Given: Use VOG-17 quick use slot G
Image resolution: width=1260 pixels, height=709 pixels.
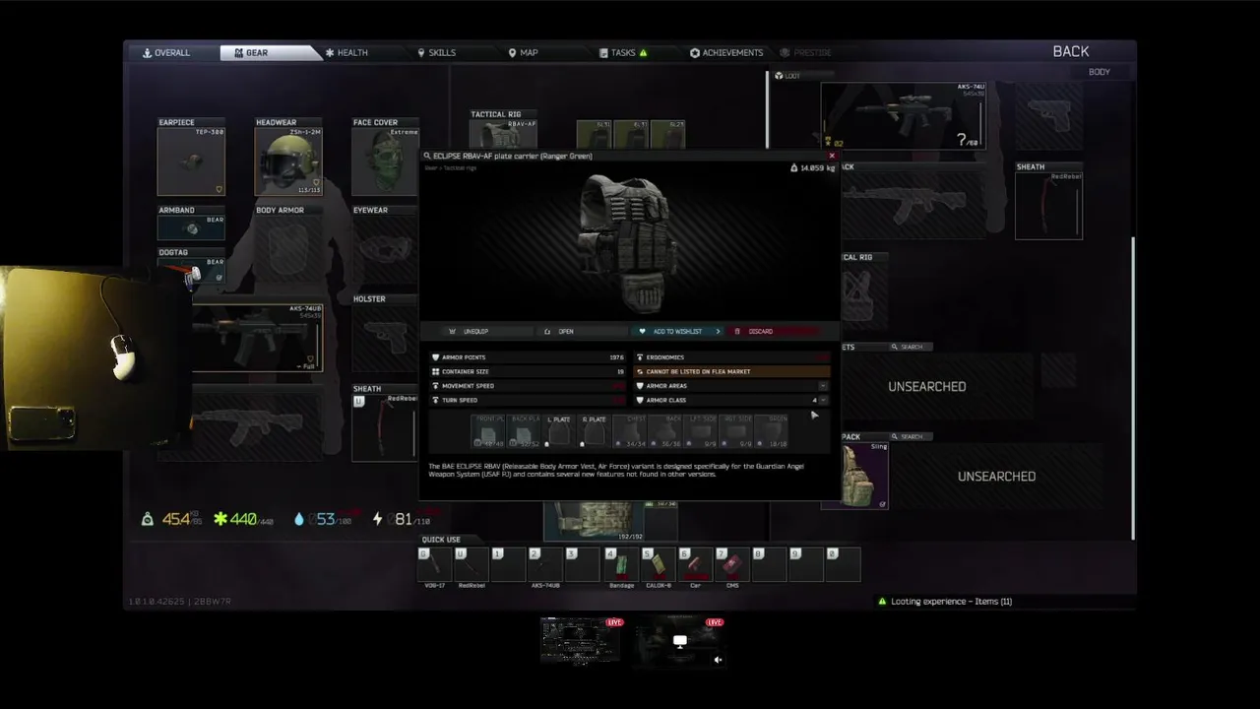Looking at the screenshot, I should 435,564.
